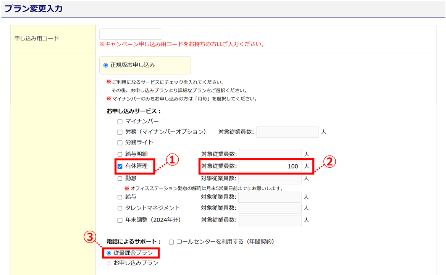Click the 申し込み用コード input field
This screenshot has width=446, height=275.
[131, 34]
